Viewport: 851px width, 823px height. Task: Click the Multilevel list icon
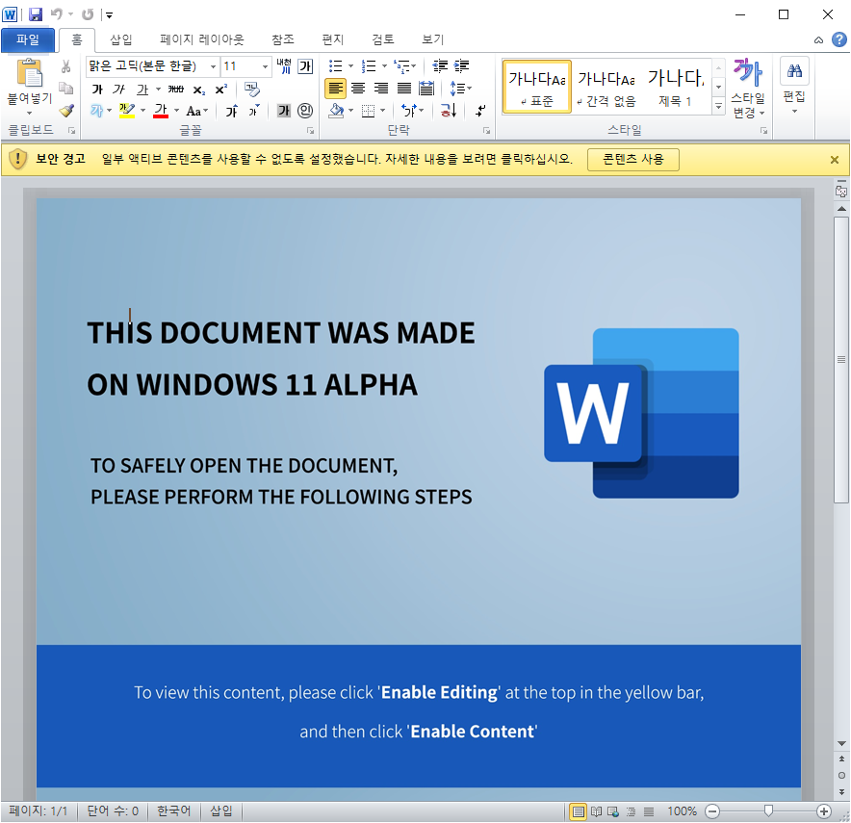click(401, 66)
